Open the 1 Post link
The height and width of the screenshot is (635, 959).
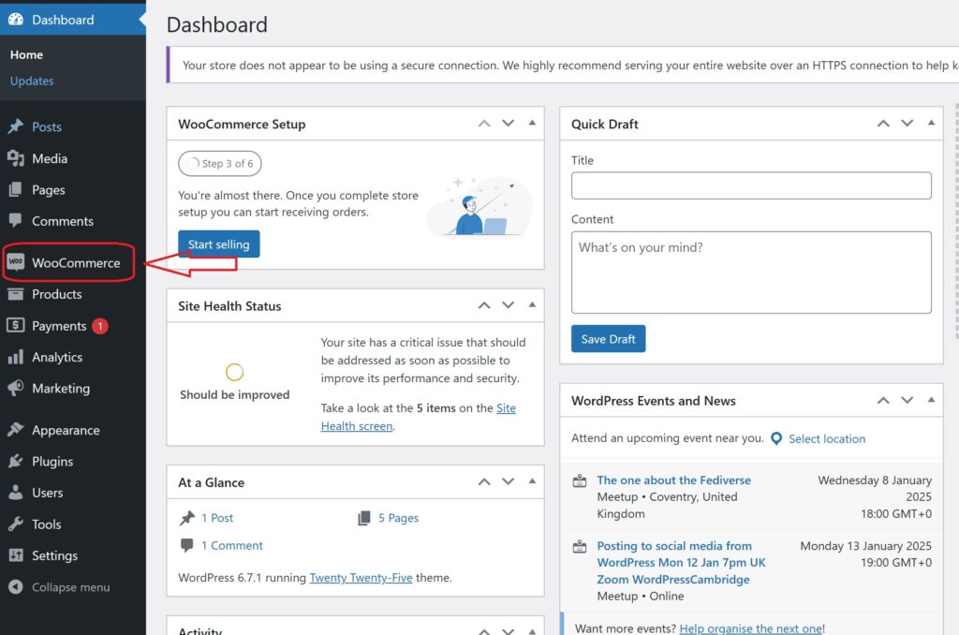(x=217, y=518)
